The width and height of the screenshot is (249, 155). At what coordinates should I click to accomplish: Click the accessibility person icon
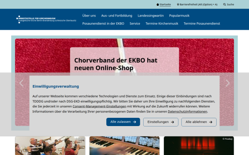[178, 5]
